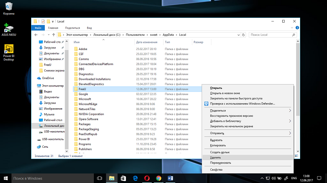Open the Recycle Bin desktop icon
Screen dimensions: 327x183
9,9
